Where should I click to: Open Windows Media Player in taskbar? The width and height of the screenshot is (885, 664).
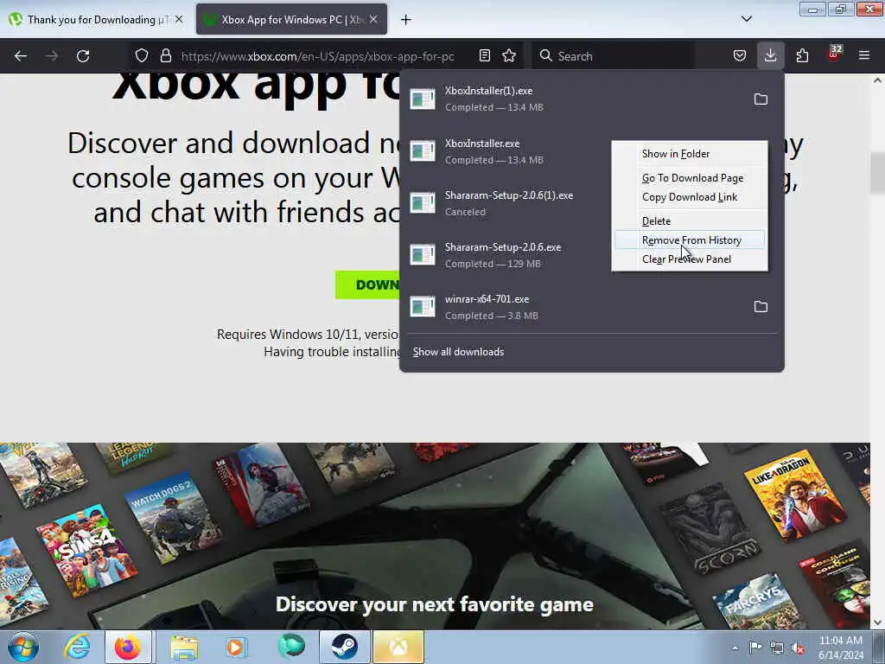pos(237,647)
